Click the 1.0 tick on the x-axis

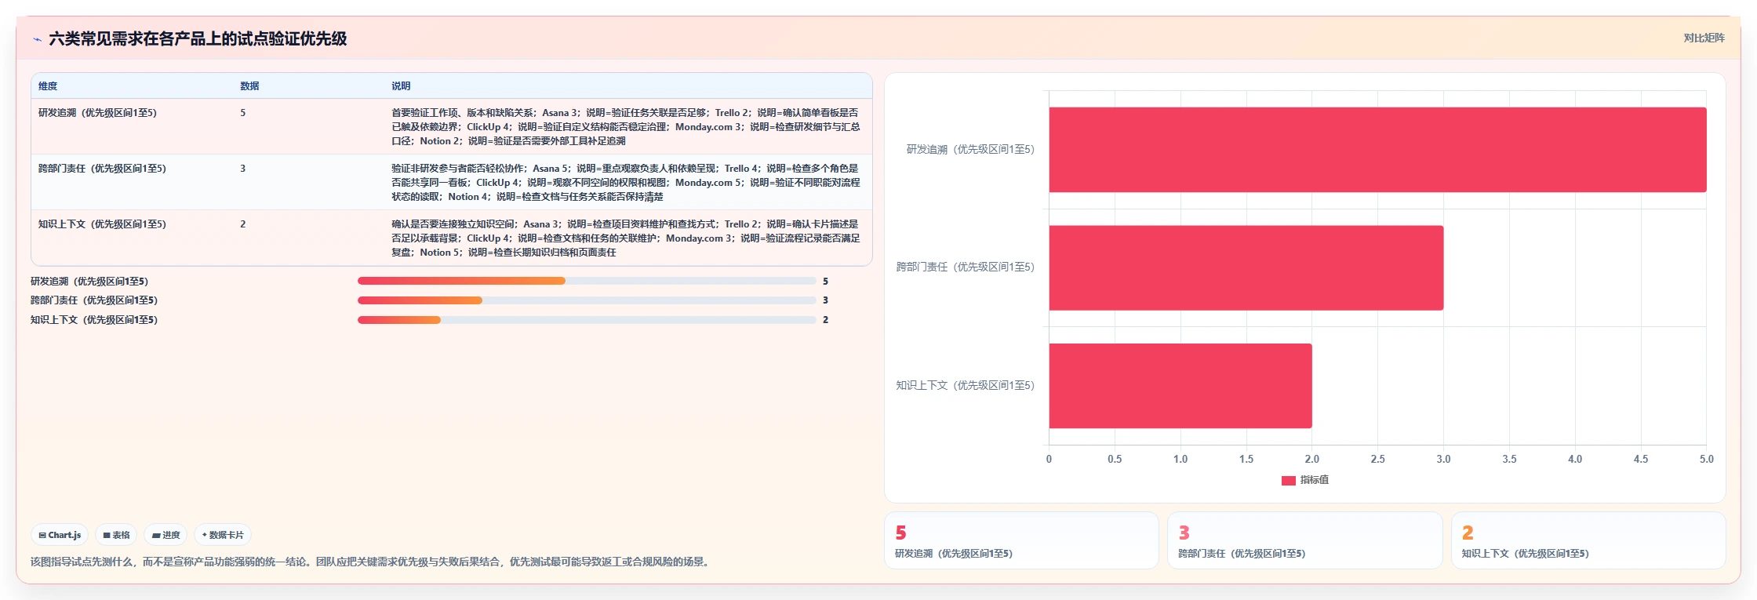[x=1180, y=460]
